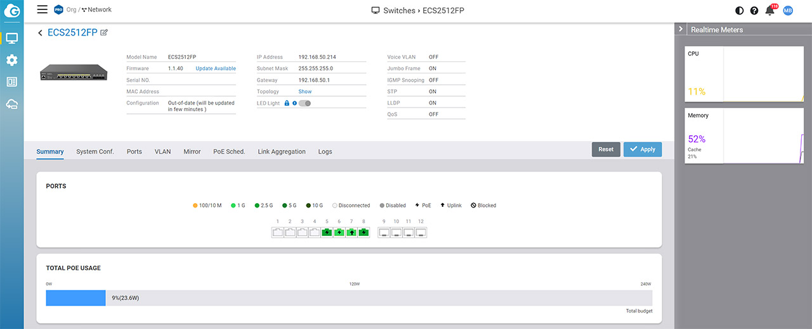Image resolution: width=812 pixels, height=329 pixels.
Task: Select port 1 in the ports diagram
Action: (x=277, y=232)
